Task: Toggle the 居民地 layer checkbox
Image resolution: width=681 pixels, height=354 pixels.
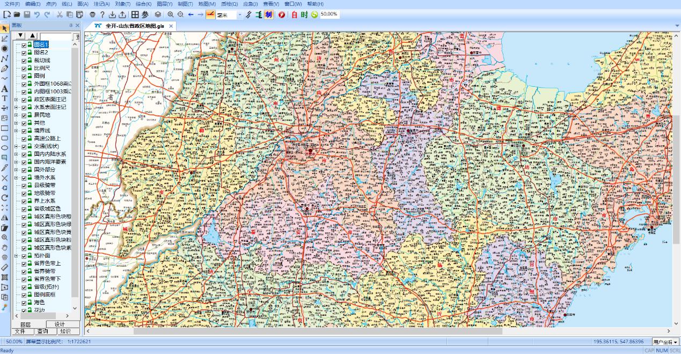Action: click(24, 115)
